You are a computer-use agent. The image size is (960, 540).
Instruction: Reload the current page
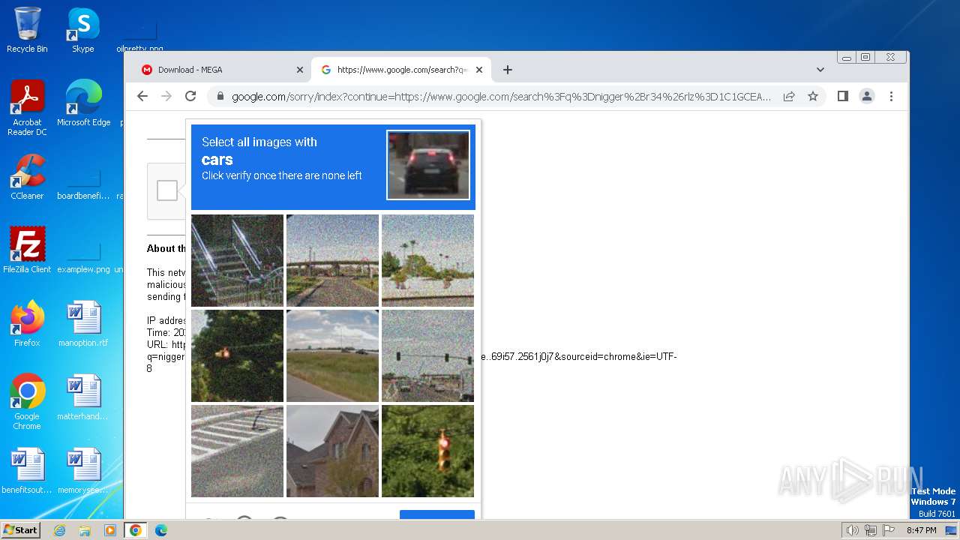[x=190, y=96]
